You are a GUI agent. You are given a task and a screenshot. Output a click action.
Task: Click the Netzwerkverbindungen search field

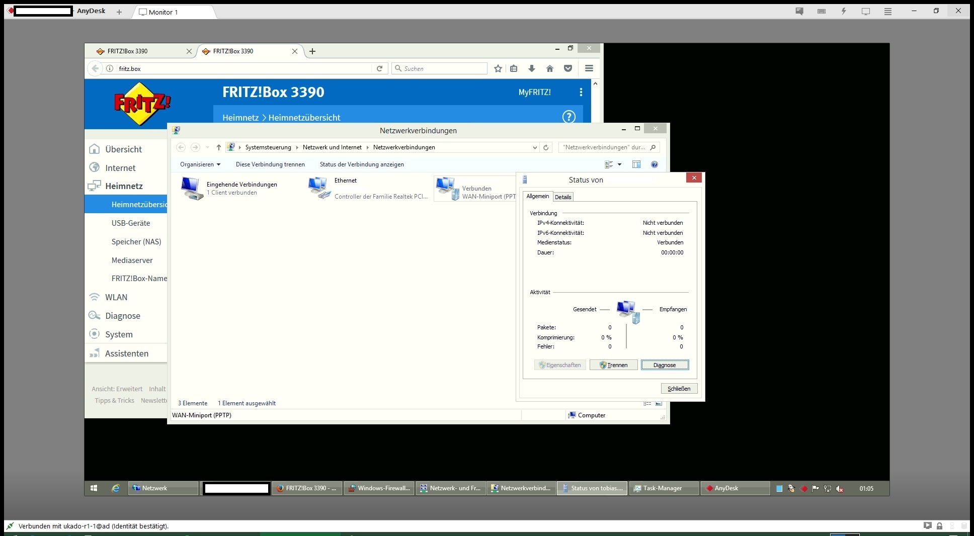coord(609,147)
